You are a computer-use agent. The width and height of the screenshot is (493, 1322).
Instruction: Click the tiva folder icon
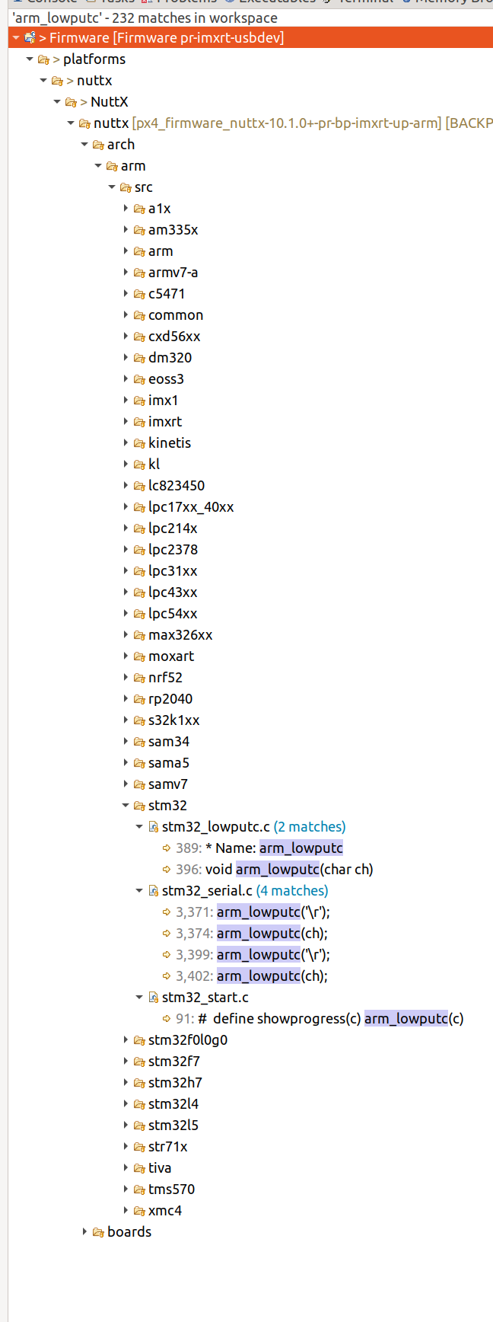(139, 1167)
